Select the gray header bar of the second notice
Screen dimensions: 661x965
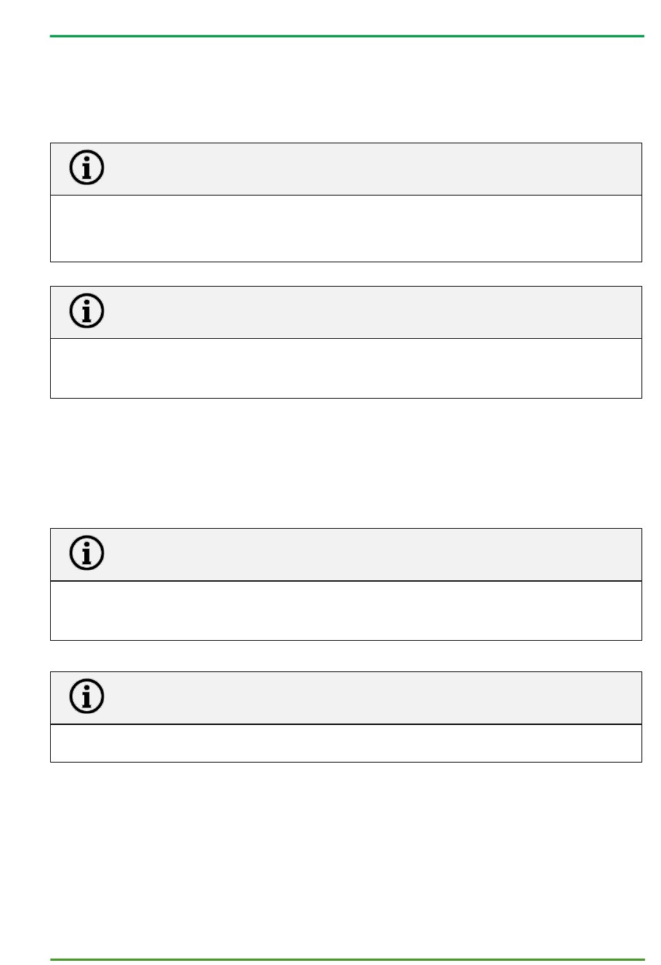(346, 312)
